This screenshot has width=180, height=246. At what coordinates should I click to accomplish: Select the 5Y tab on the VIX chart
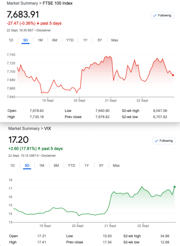[x=101, y=165]
